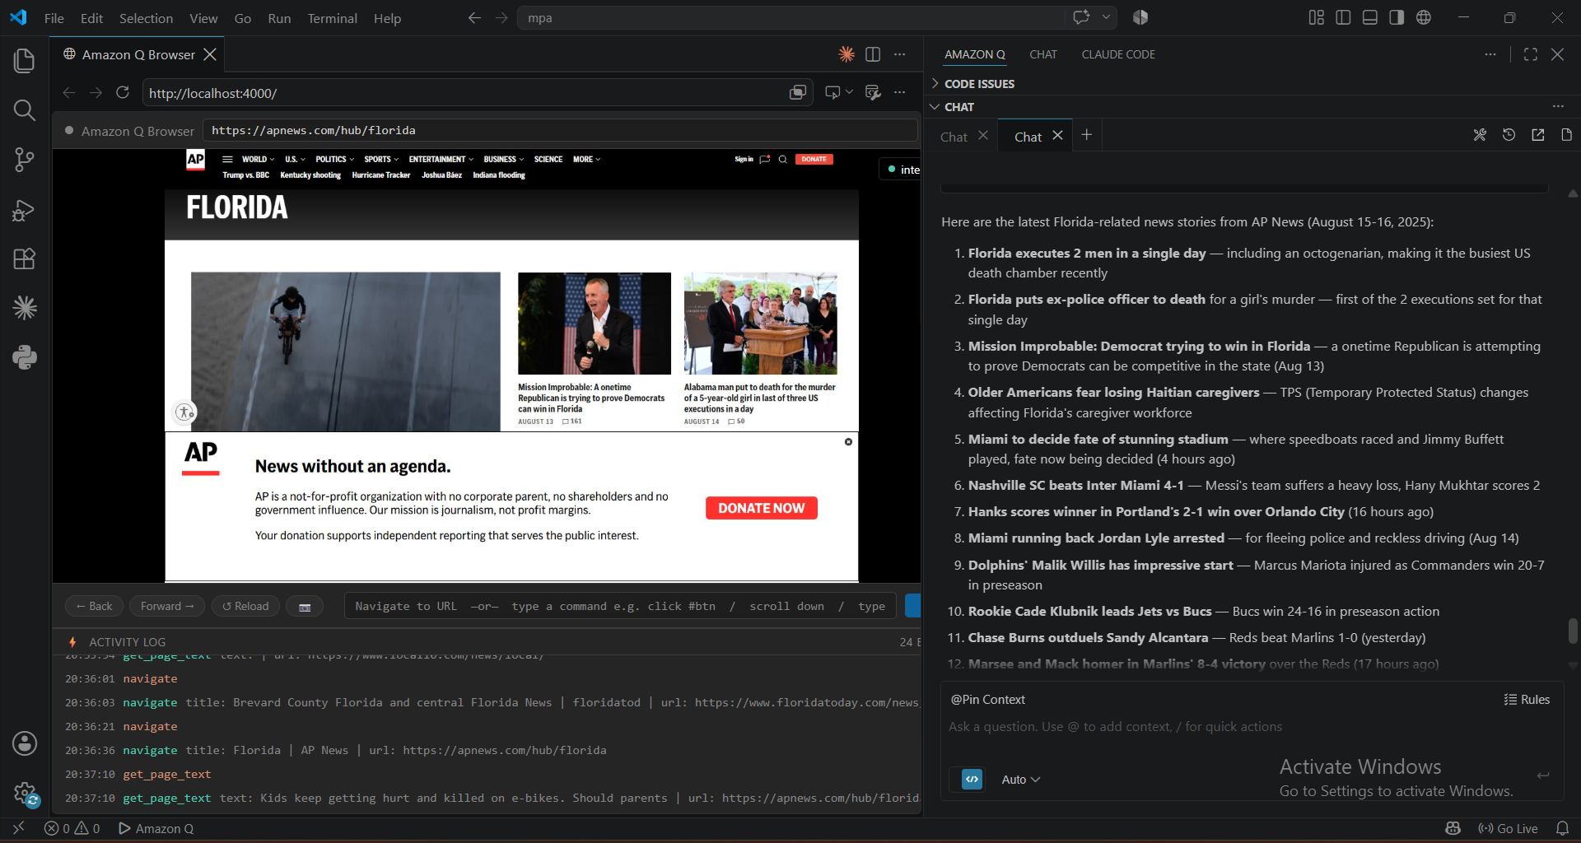Focus the Ask a question input field
This screenshot has width=1581, height=843.
tap(1251, 726)
